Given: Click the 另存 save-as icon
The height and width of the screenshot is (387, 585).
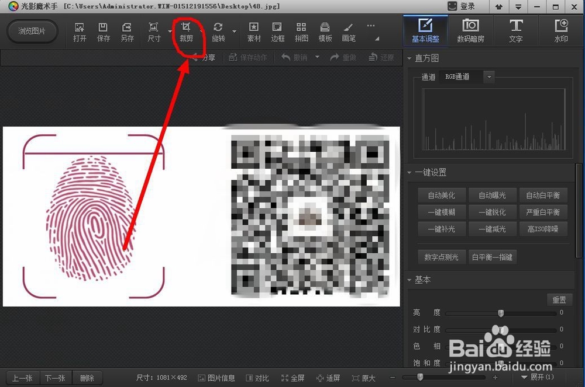Looking at the screenshot, I should (127, 32).
